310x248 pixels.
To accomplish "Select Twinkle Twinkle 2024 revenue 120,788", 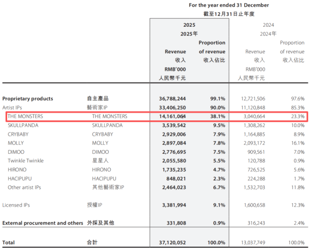I will tap(256, 161).
